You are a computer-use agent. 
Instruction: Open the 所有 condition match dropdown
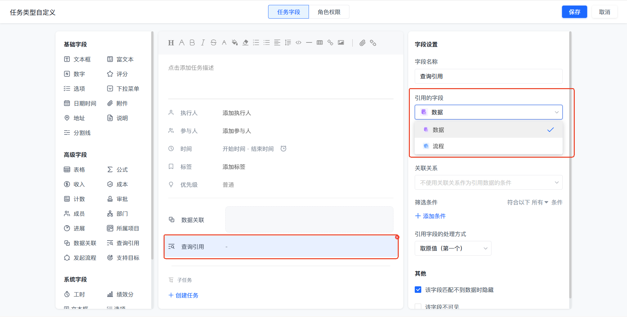[540, 202]
